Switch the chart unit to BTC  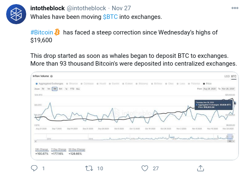(234, 76)
